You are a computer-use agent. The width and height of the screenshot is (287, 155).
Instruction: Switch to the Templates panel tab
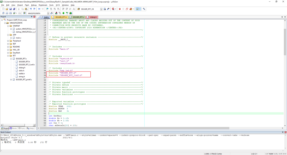tap(31, 128)
